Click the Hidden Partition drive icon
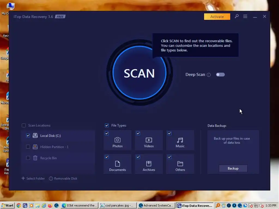Image resolution: width=279 pixels, height=209 pixels. 35,147
